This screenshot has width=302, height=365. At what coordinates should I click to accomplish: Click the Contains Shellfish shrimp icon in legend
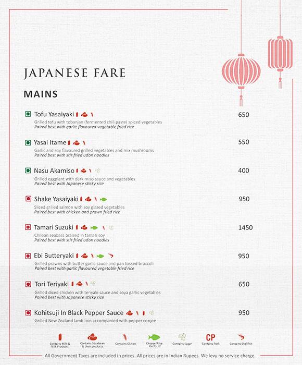click(241, 337)
